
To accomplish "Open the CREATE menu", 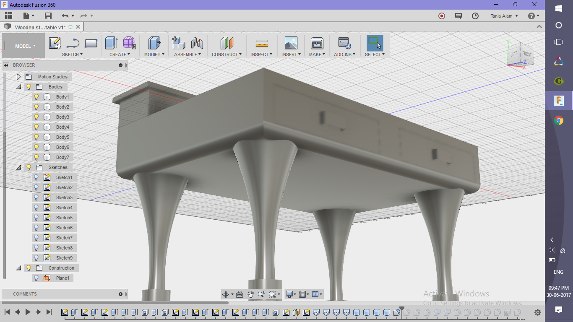I will [120, 55].
